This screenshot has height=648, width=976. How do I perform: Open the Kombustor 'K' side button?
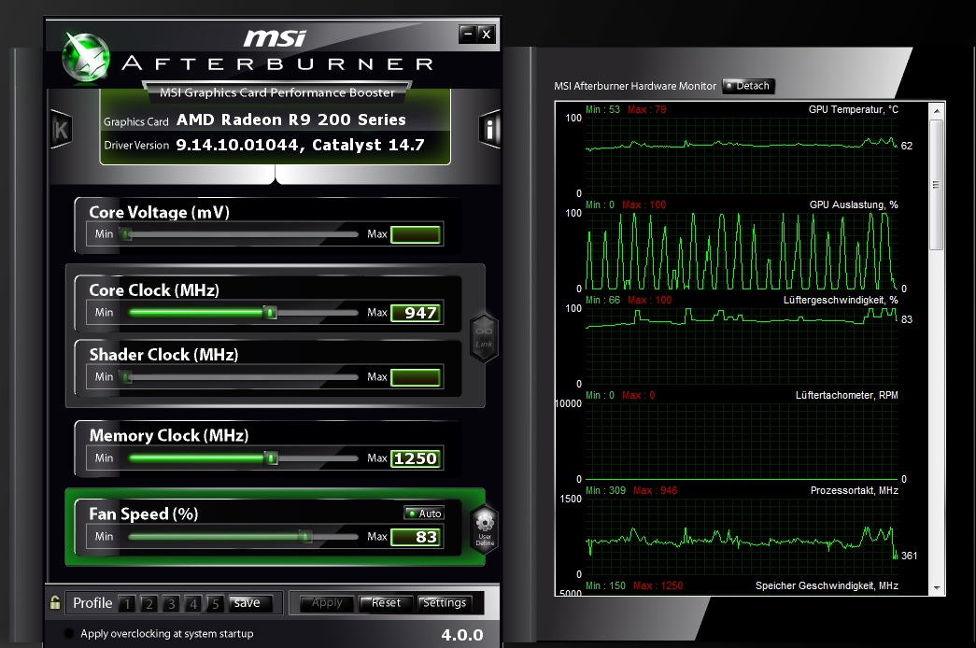tap(61, 130)
